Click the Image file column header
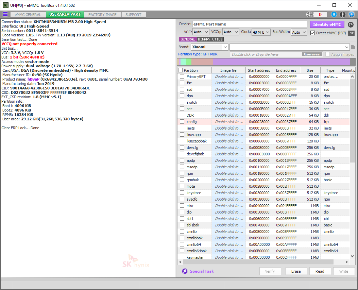Image resolution: width=358 pixels, height=290 pixels. pos(228,70)
